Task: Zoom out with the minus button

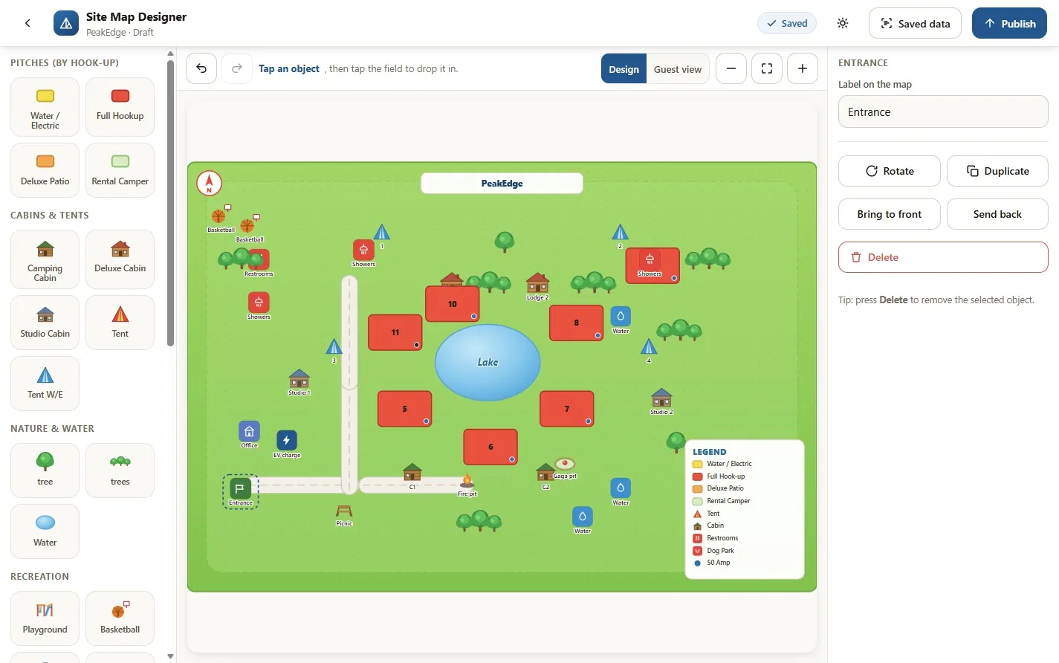Action: coord(731,68)
